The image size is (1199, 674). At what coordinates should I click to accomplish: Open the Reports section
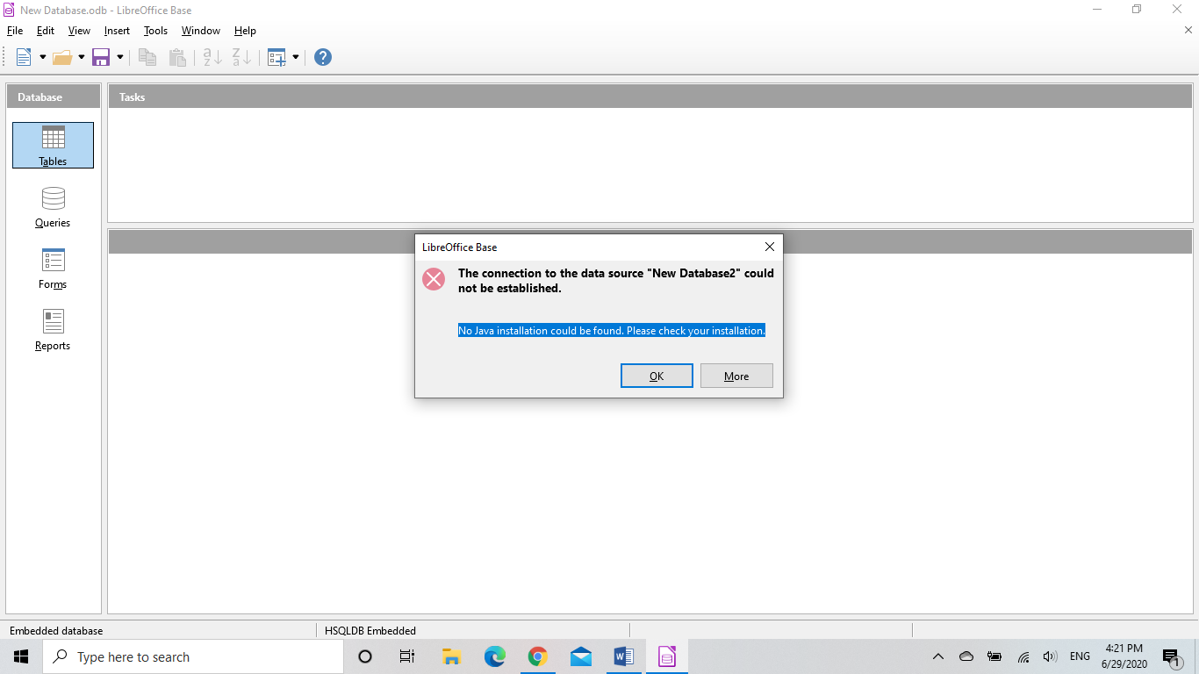point(53,330)
